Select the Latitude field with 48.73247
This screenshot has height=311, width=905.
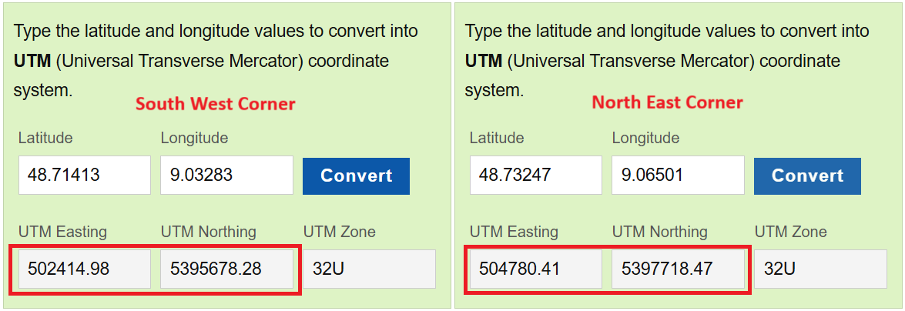click(x=535, y=176)
